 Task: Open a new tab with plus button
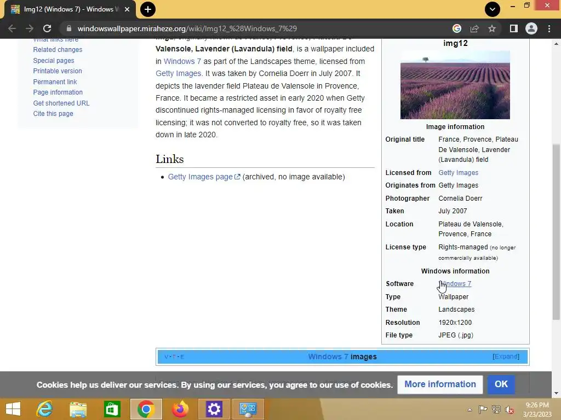coord(148,9)
